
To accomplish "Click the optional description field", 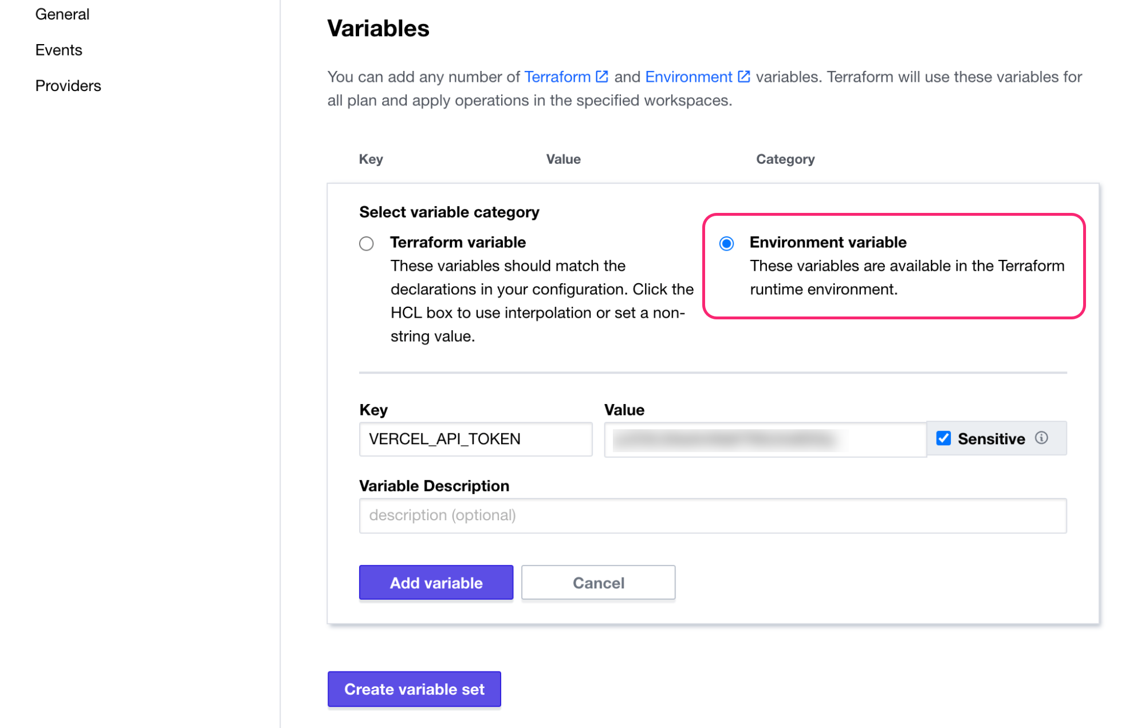I will 713,515.
